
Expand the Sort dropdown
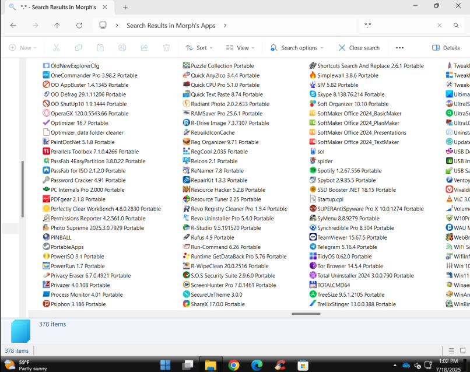tap(199, 48)
